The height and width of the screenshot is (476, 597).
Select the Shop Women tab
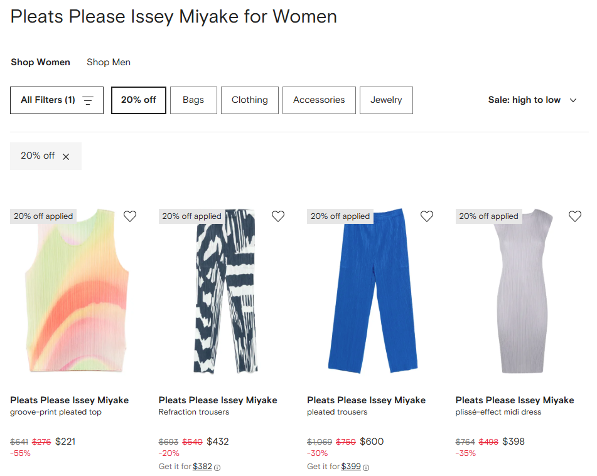(40, 62)
